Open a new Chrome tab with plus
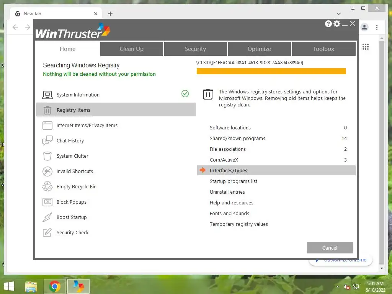Image resolution: width=392 pixels, height=294 pixels. pos(110,14)
